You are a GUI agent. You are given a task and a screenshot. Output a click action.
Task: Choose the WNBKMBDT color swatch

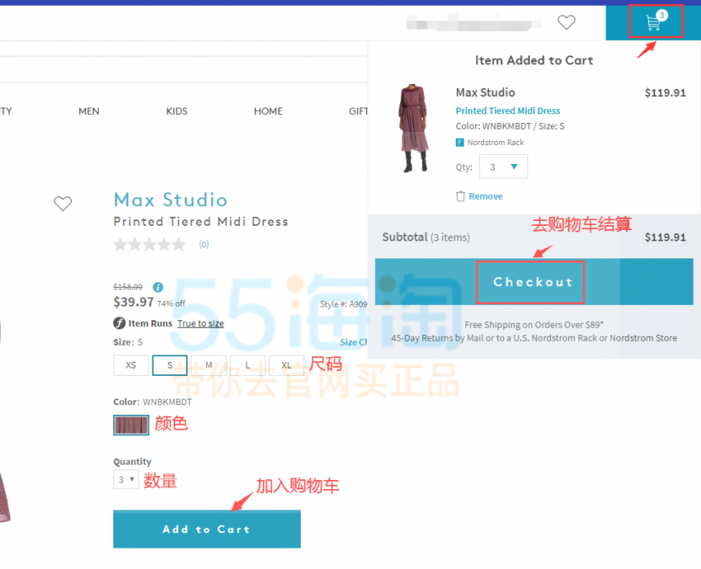tap(131, 425)
